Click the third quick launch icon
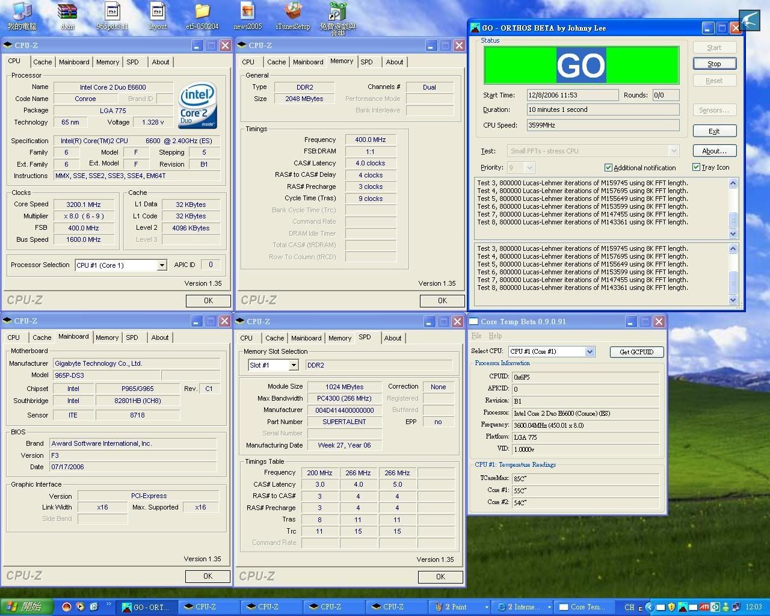 93,607
